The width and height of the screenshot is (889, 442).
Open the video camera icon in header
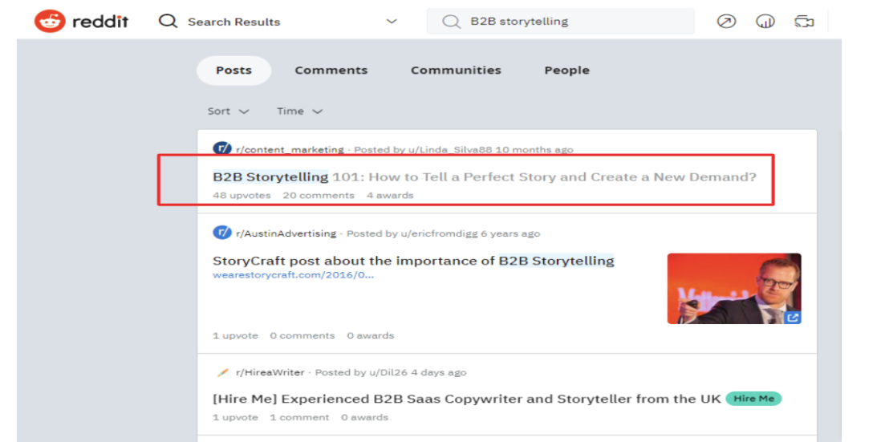tap(804, 22)
